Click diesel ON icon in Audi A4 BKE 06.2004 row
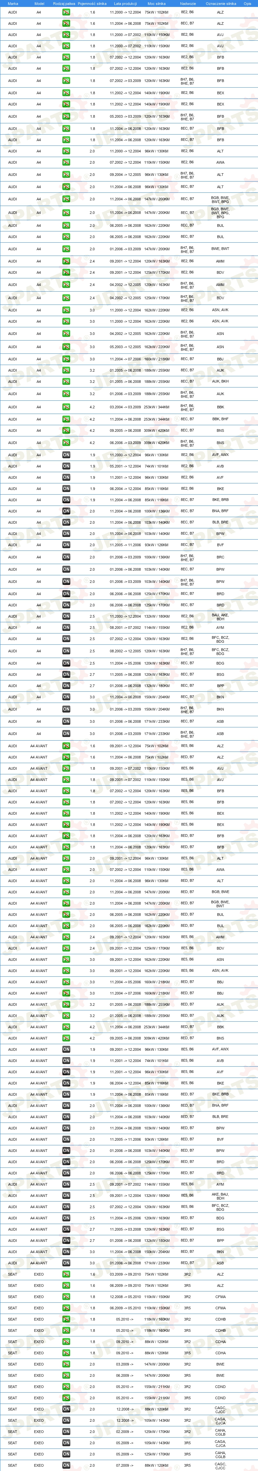 pos(66,489)
